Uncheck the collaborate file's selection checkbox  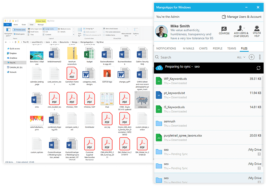pyautogui.click(x=136, y=92)
